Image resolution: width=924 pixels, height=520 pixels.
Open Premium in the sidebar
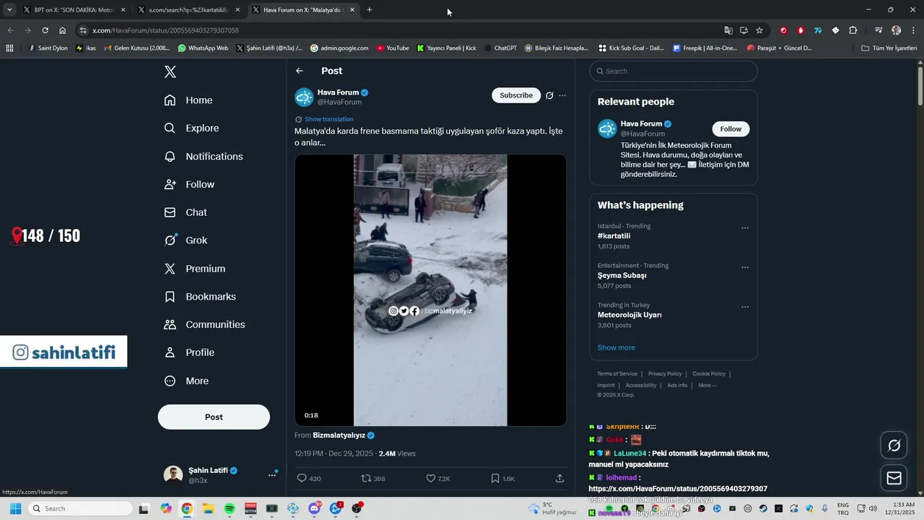195,269
